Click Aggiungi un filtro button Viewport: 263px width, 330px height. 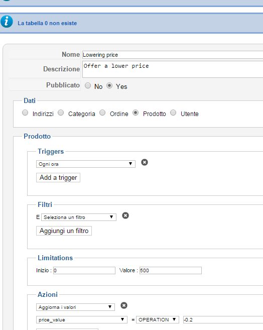(x=64, y=231)
